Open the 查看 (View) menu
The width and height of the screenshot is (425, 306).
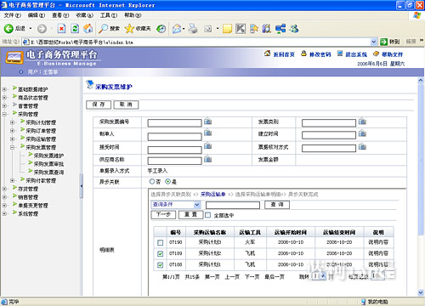(x=60, y=15)
